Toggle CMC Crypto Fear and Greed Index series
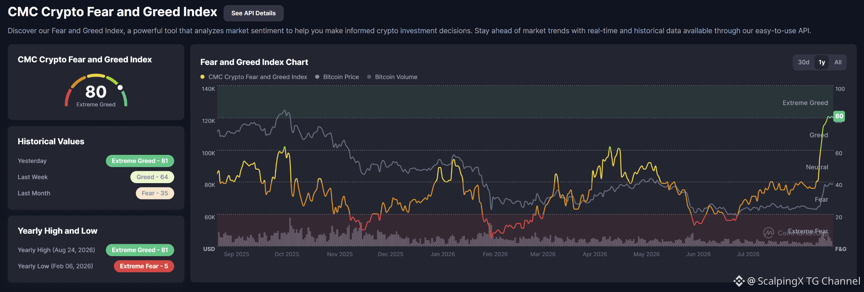The height and width of the screenshot is (292, 864). tap(254, 77)
